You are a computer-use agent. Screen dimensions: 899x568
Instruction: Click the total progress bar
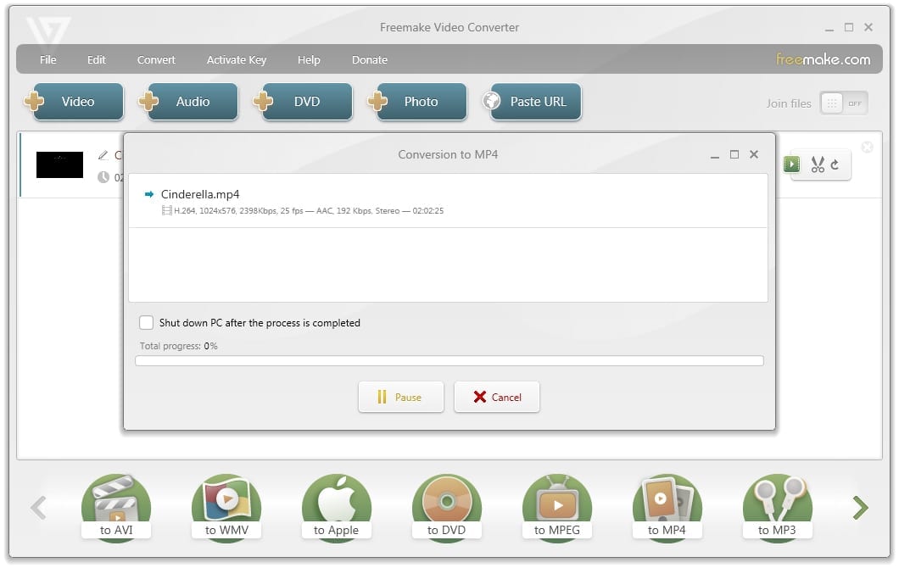(x=449, y=361)
